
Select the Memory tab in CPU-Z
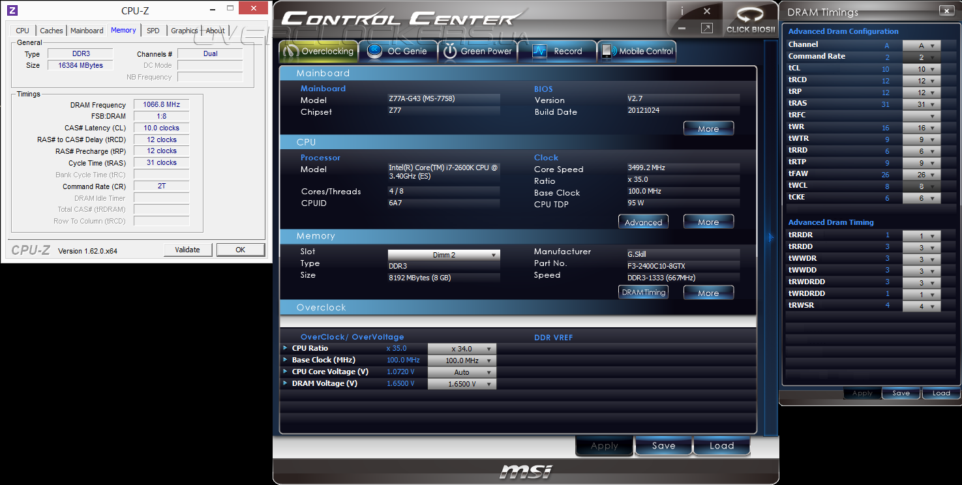pos(123,30)
